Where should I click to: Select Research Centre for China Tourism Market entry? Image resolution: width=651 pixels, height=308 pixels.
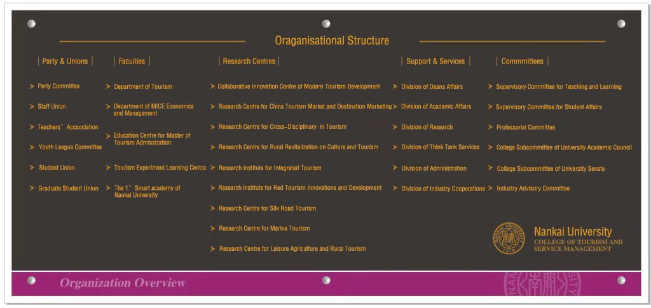(x=305, y=107)
